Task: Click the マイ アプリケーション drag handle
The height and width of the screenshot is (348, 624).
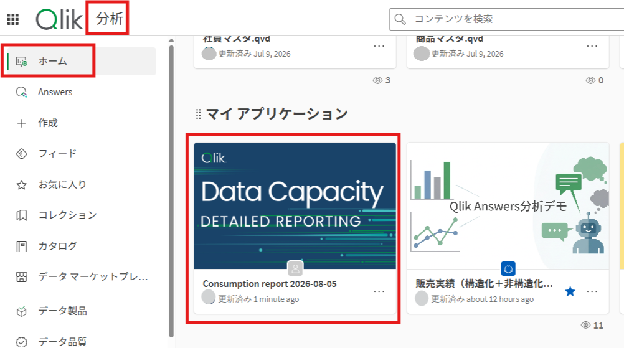Action: click(x=198, y=115)
